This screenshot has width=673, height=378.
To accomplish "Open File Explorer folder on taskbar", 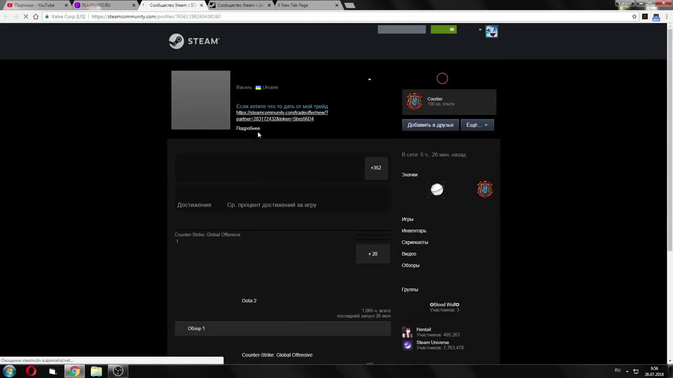I will [96, 371].
